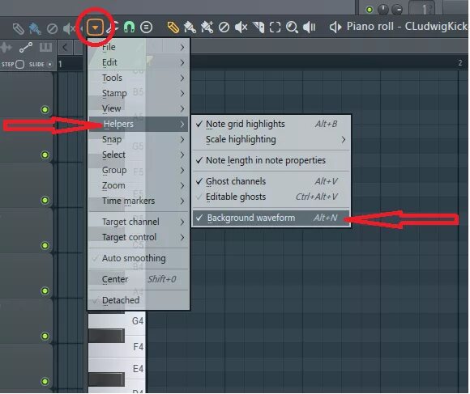Select the Delete tool right of drum brush
This screenshot has height=394, width=470.
[x=224, y=28]
